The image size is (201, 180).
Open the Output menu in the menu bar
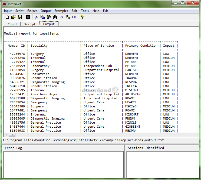pyautogui.click(x=46, y=11)
